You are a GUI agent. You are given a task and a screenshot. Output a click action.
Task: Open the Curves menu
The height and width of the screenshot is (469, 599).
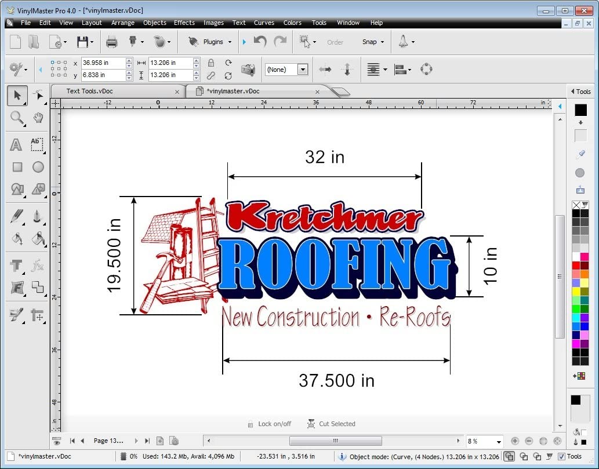(x=264, y=23)
